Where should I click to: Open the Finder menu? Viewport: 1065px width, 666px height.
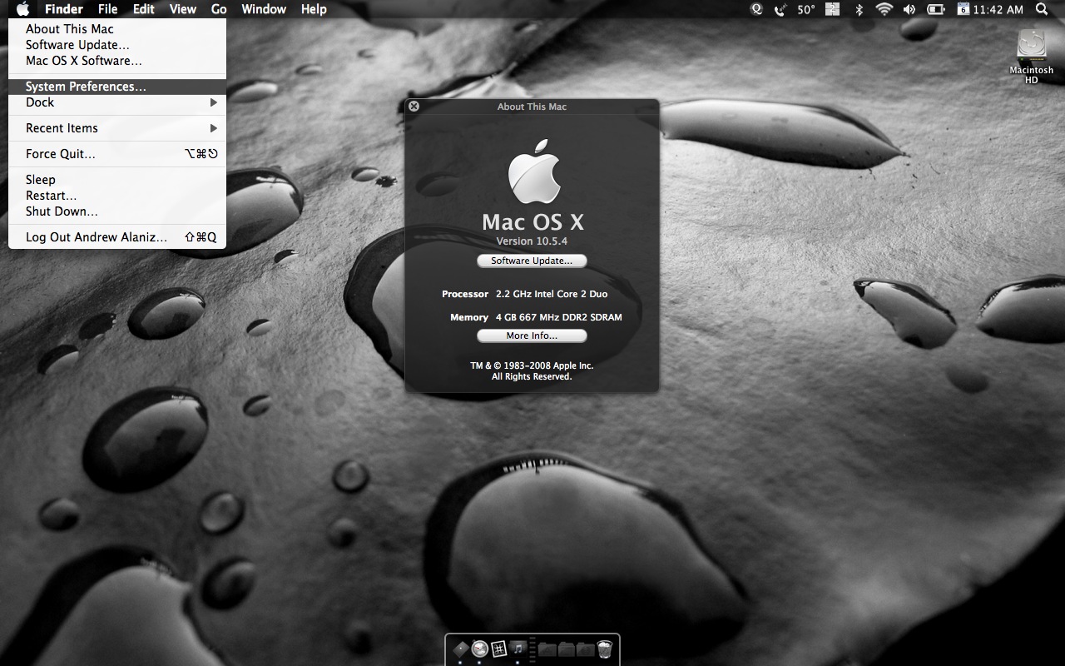(63, 9)
